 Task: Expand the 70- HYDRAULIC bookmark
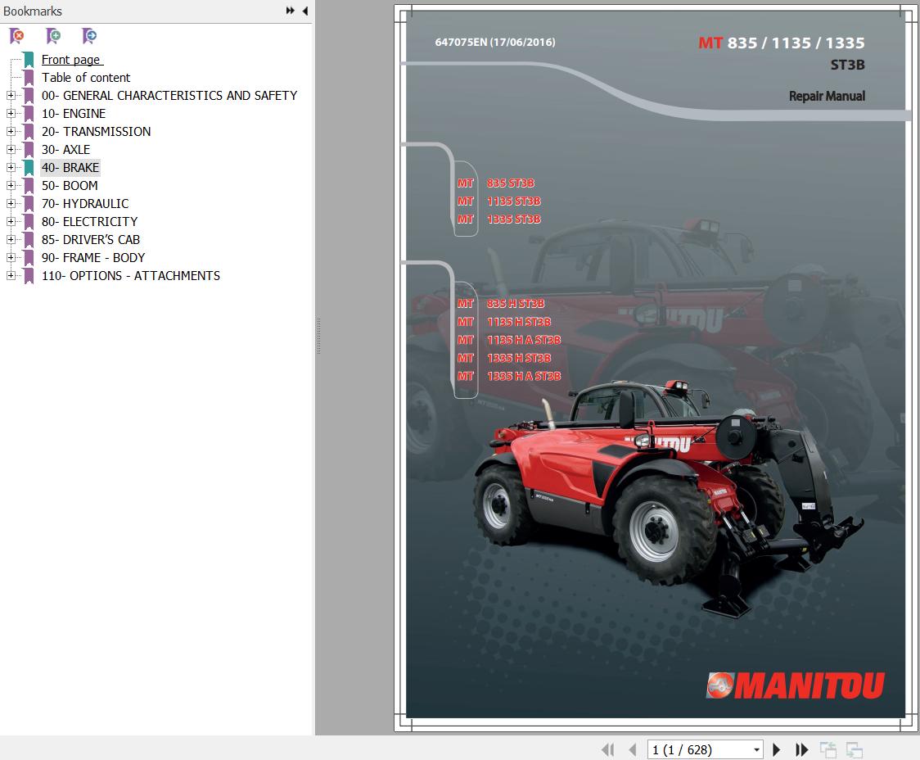coord(11,203)
